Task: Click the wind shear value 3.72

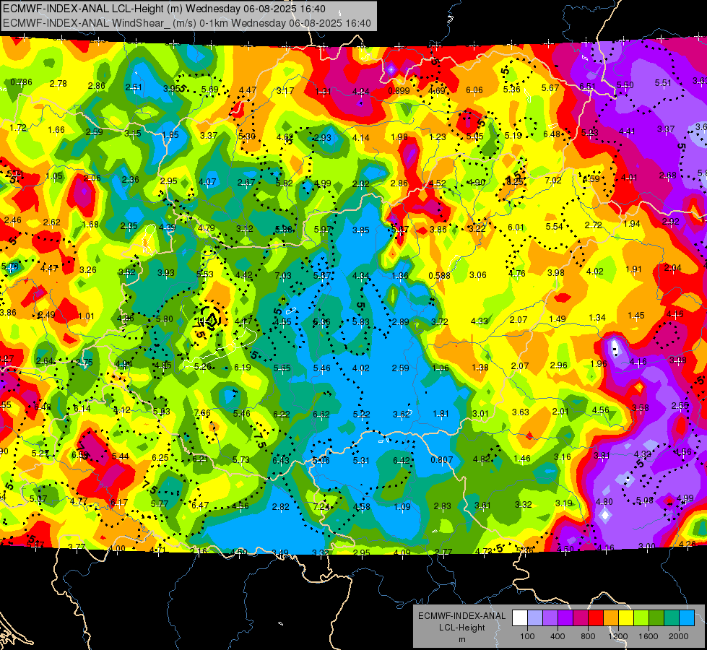Action: 440,321
